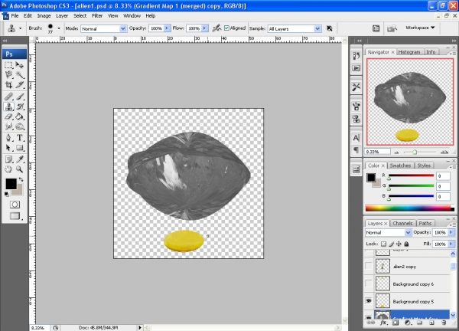Open the File menu

click(x=15, y=16)
